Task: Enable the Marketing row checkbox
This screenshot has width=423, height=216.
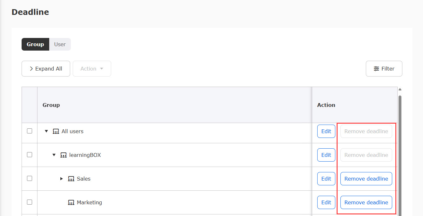Action: [x=30, y=202]
